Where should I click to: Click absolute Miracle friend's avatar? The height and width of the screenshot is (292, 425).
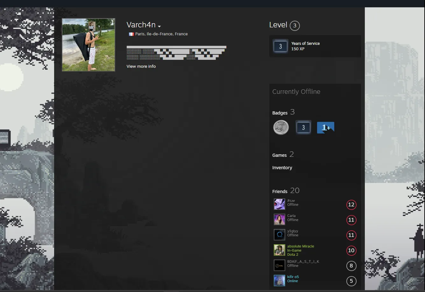(x=280, y=250)
